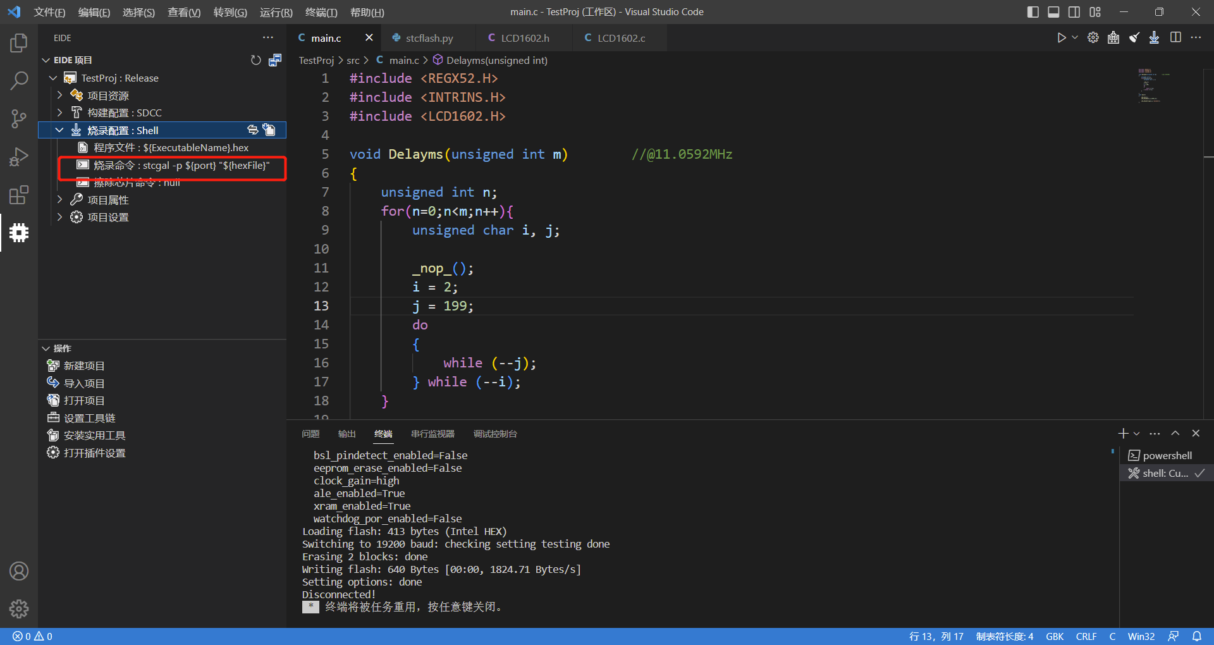This screenshot has width=1214, height=645.
Task: Toggle bottom panel visibility
Action: tap(1053, 12)
